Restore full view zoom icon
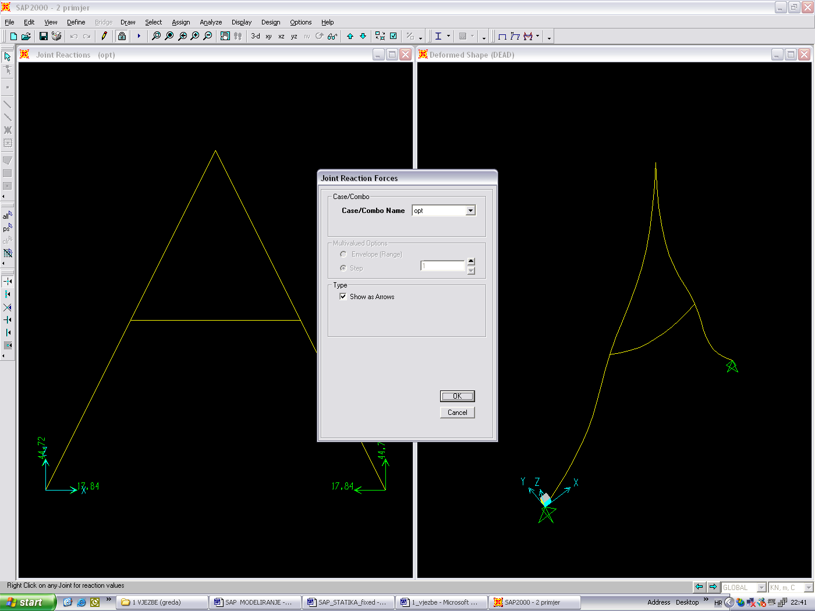 [169, 36]
